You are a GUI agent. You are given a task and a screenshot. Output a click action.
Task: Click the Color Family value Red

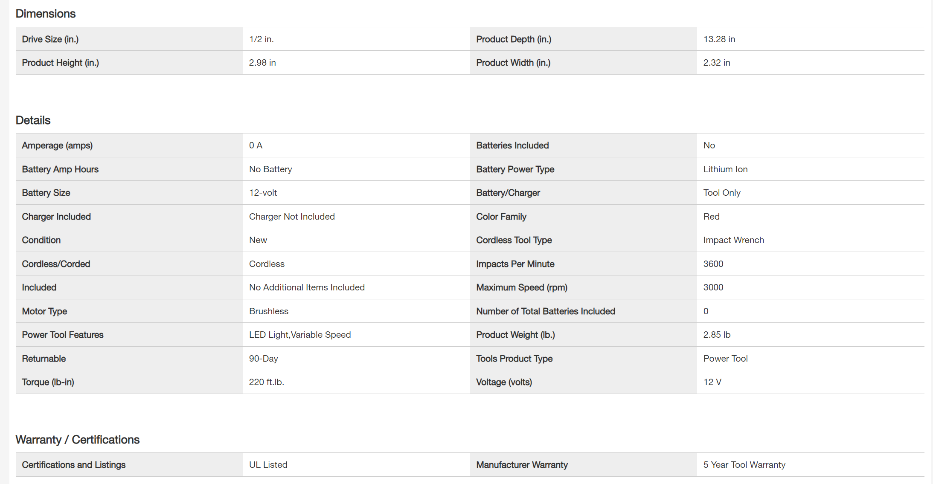[711, 217]
